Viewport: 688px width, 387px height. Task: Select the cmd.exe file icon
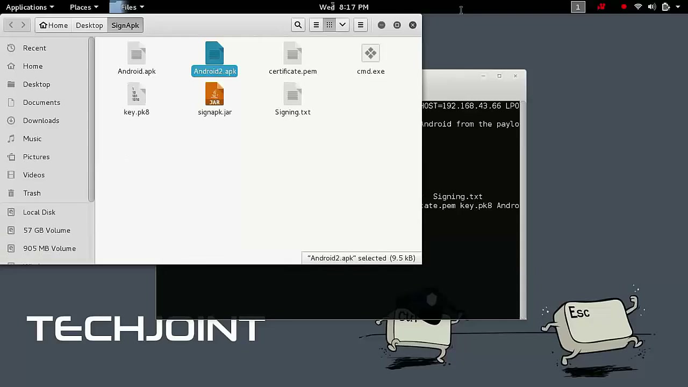(x=370, y=53)
